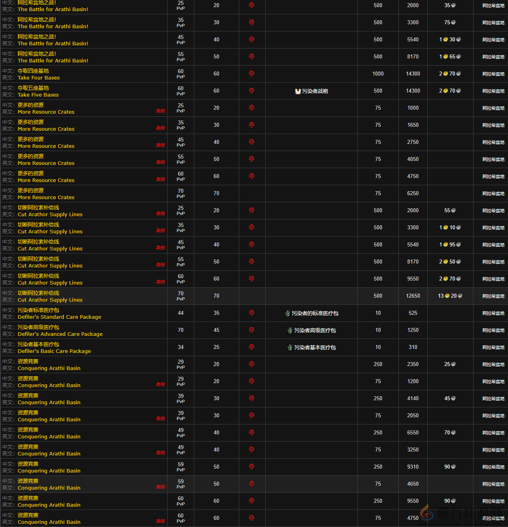Click Horde icon in Defiler's Standard Care Package row
Viewport: 508px width, 527px height.
pos(251,313)
